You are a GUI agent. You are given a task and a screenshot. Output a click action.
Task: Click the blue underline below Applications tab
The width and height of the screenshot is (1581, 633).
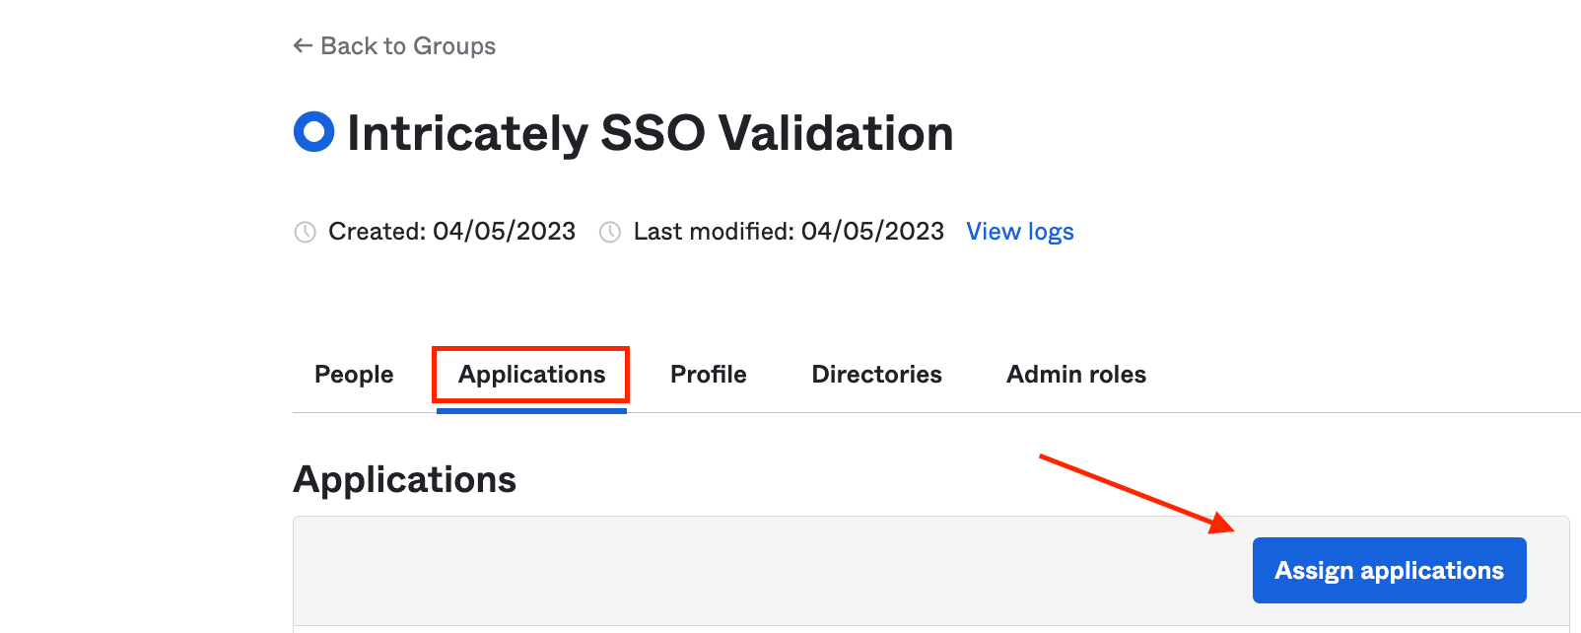point(531,410)
